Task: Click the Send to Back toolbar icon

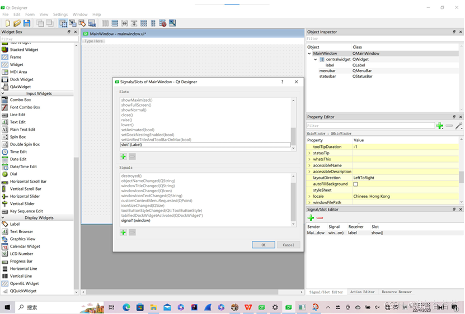Action: pos(40,23)
